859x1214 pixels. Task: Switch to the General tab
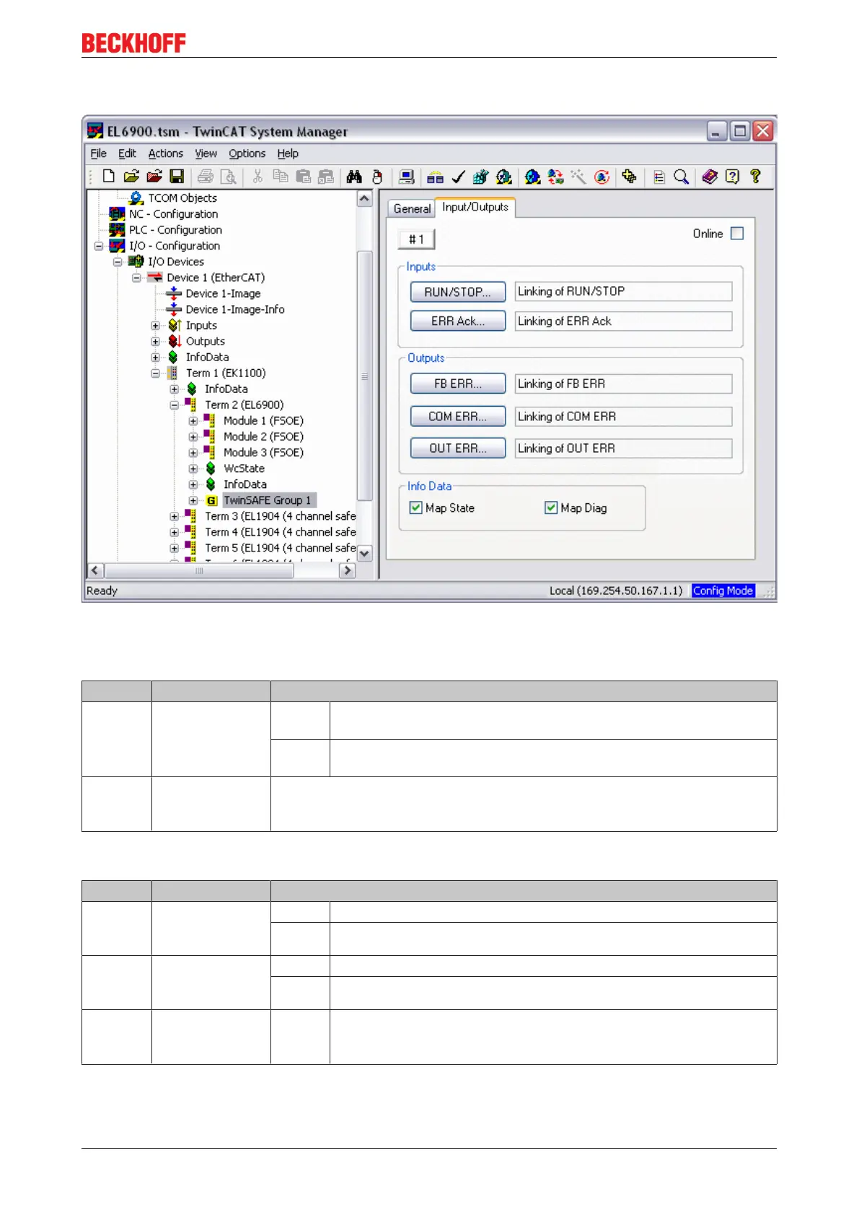point(412,208)
